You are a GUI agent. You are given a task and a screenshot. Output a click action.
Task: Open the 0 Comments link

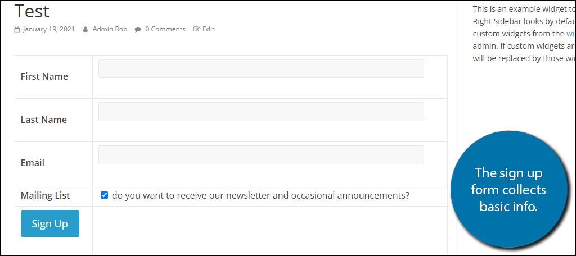[165, 29]
